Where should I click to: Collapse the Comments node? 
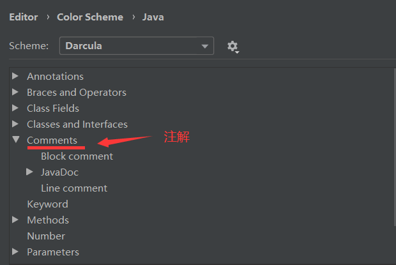(x=15, y=140)
